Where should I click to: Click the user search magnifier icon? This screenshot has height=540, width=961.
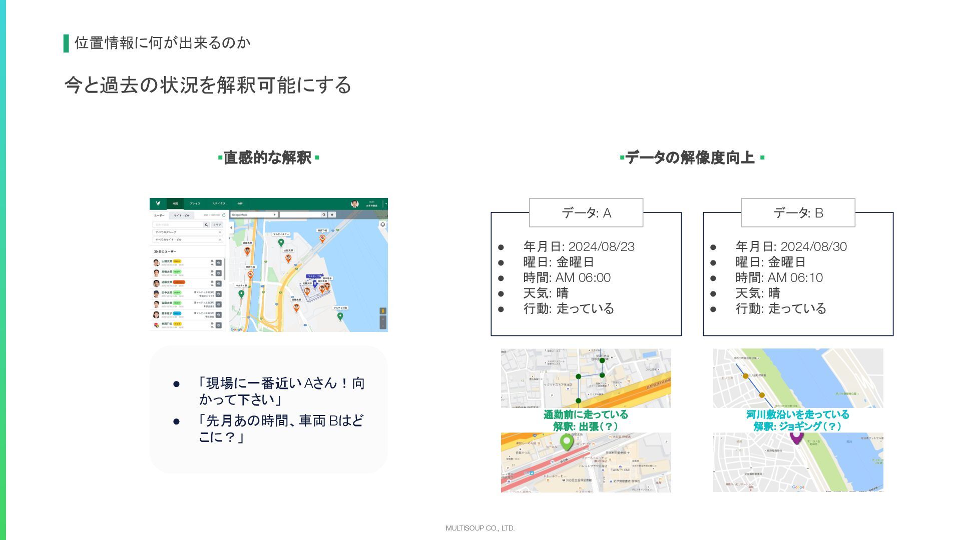pyautogui.click(x=206, y=225)
